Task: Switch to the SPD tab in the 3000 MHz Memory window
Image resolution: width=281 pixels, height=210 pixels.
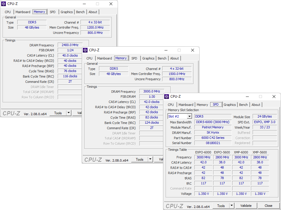Action: click(134, 58)
